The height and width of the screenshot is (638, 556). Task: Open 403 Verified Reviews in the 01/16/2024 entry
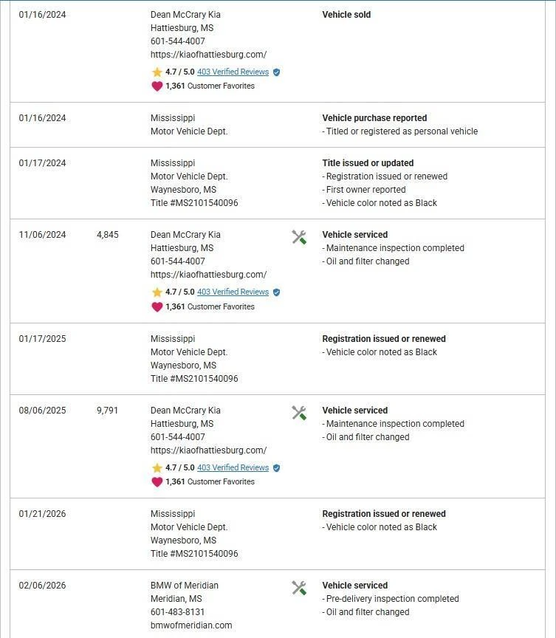pos(233,72)
